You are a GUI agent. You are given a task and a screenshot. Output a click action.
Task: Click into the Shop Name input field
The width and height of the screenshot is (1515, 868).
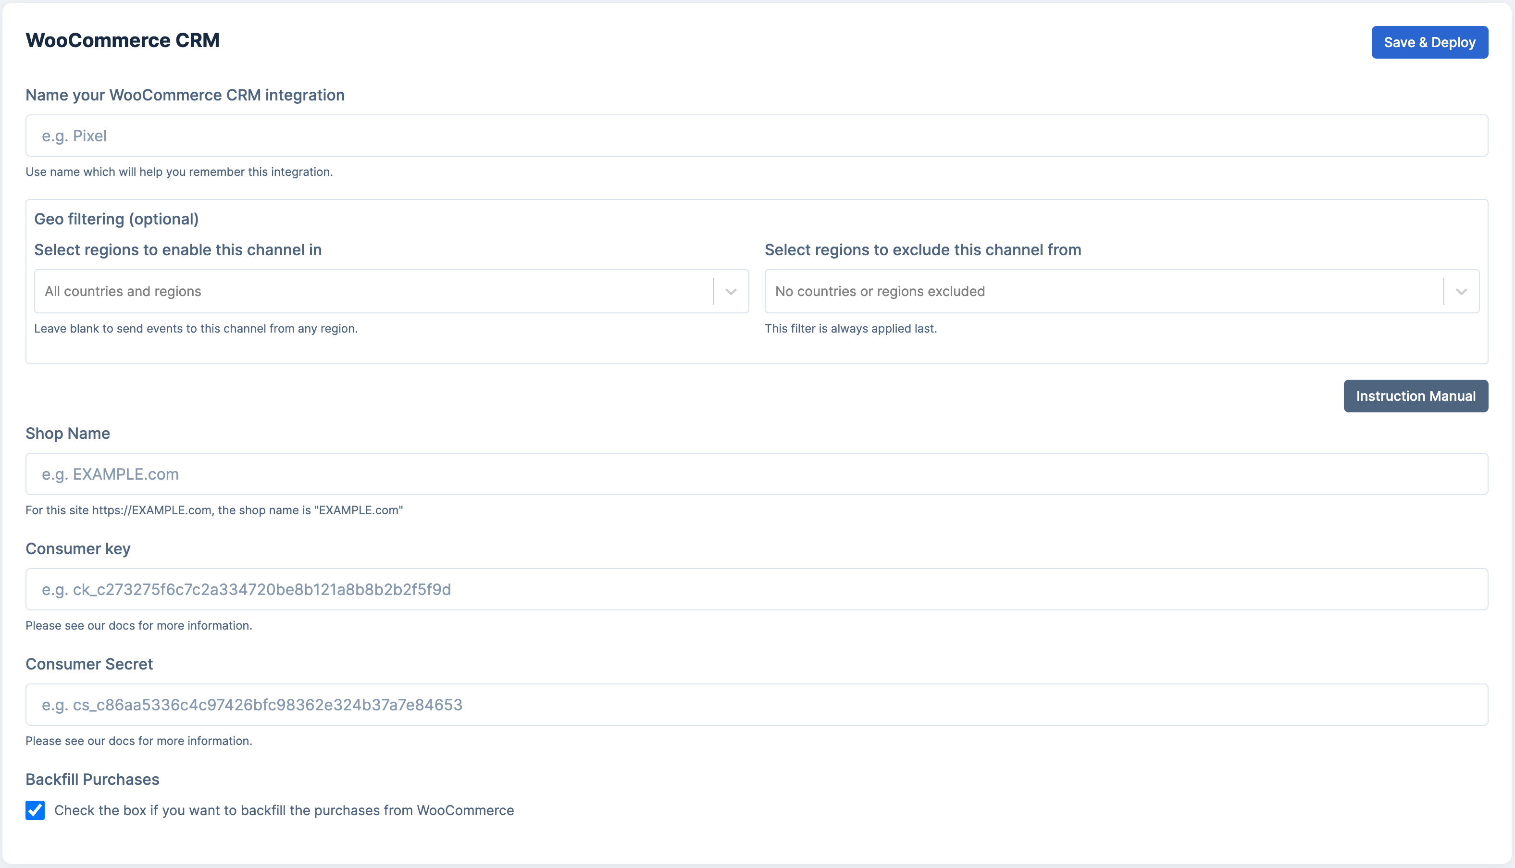(757, 474)
